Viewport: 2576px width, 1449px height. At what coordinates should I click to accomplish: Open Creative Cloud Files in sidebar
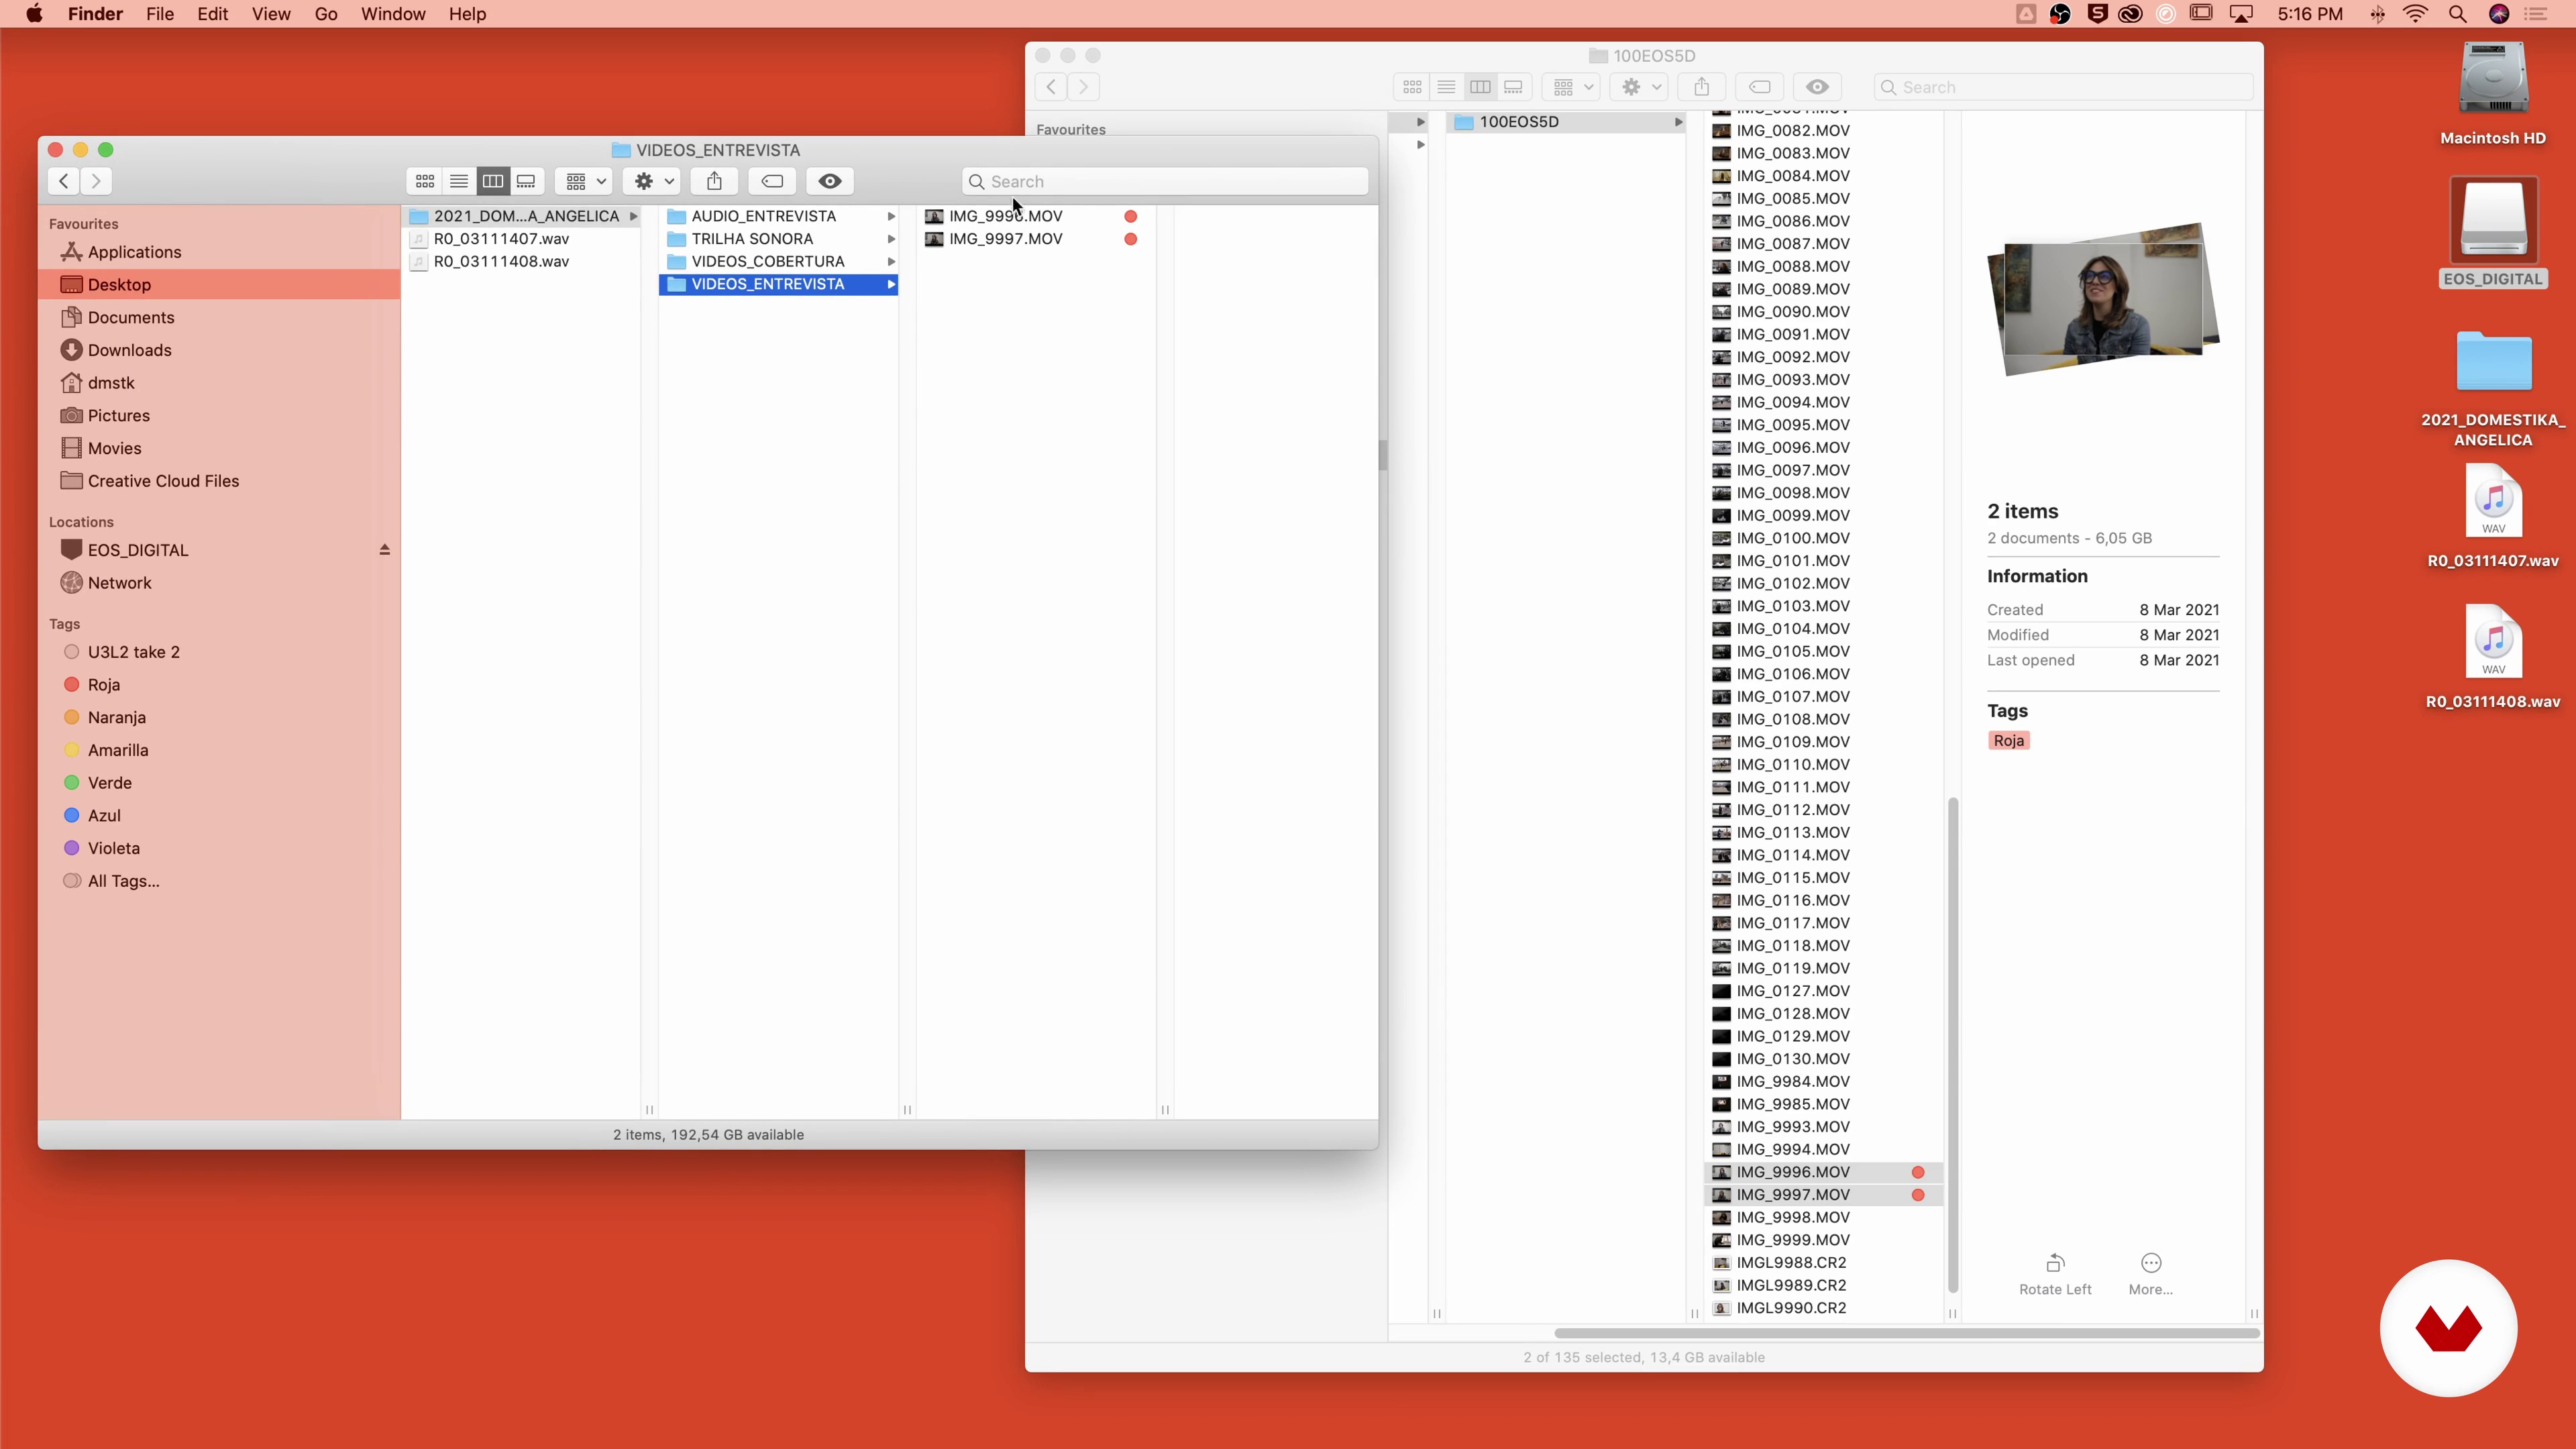[220, 481]
